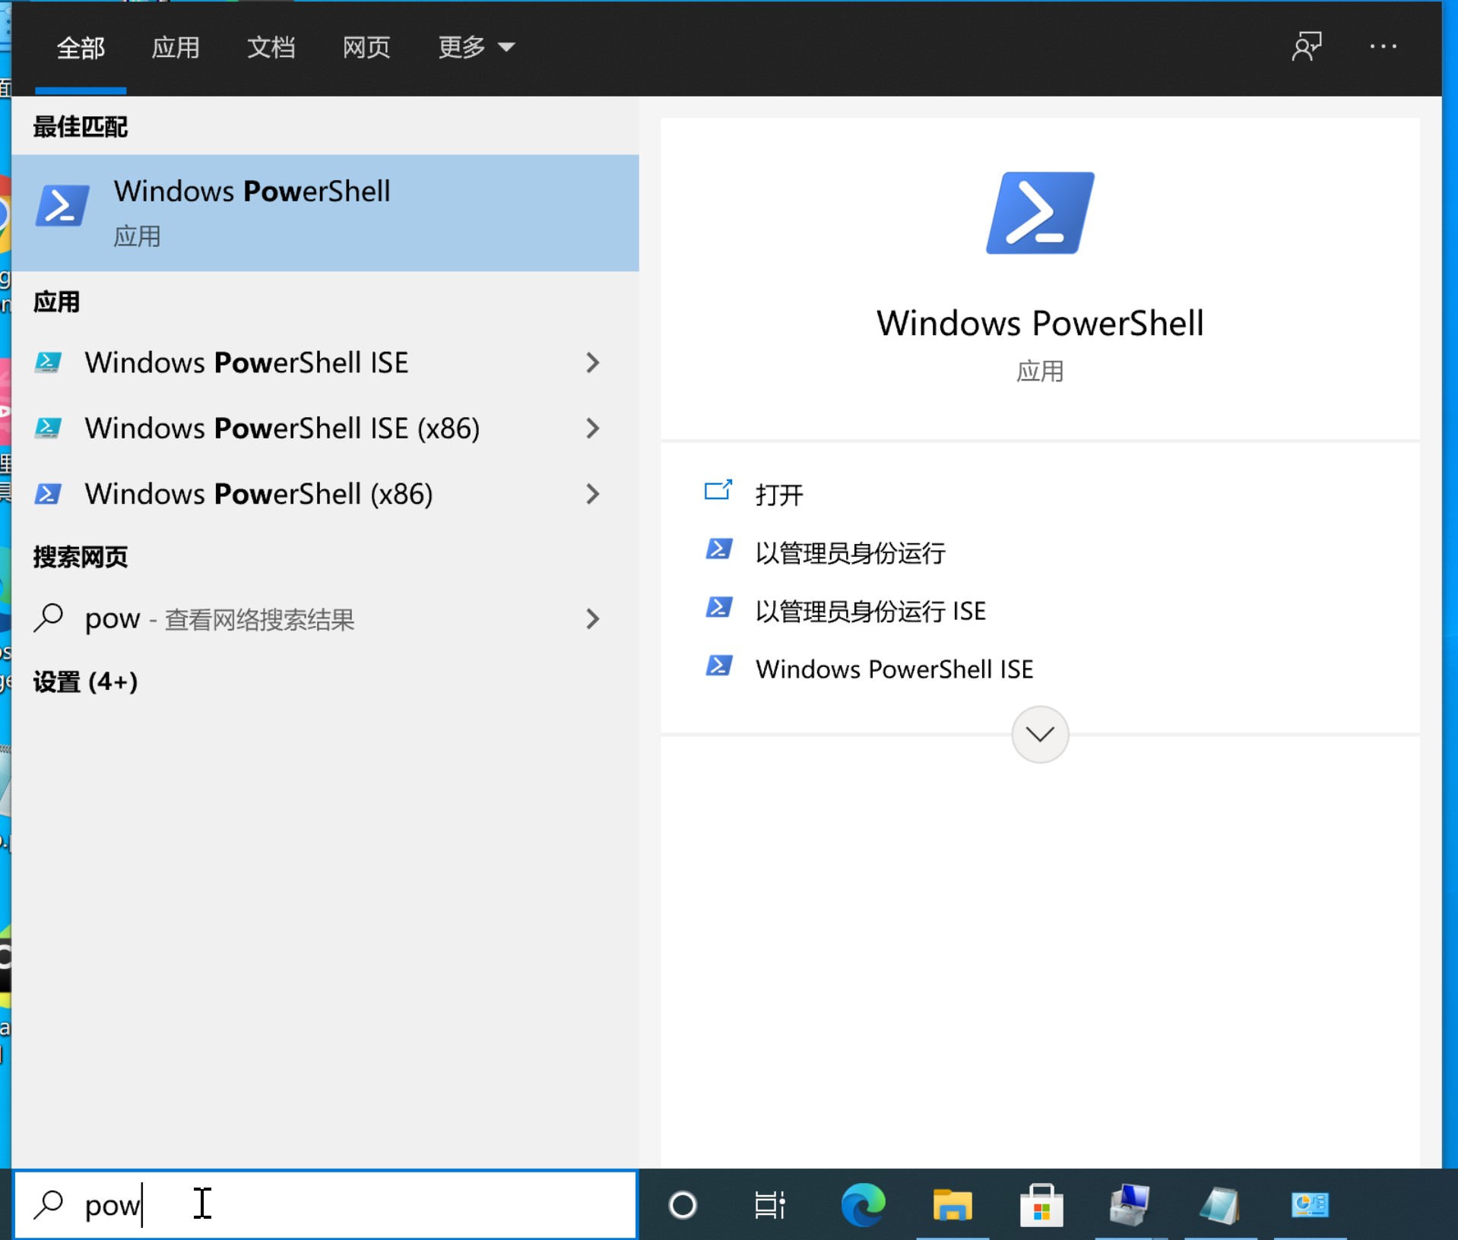Launch Windows PowerShell ISE from preview actions
The width and height of the screenshot is (1458, 1240).
coord(894,669)
